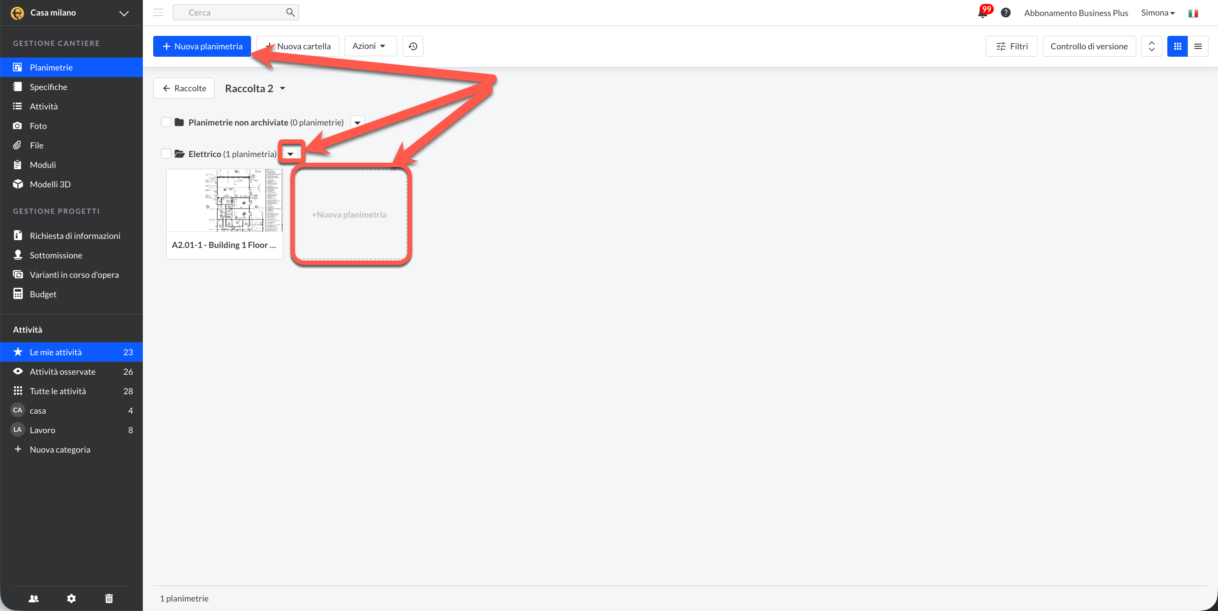This screenshot has width=1218, height=611.
Task: Switch to list view layout
Action: [x=1198, y=46]
